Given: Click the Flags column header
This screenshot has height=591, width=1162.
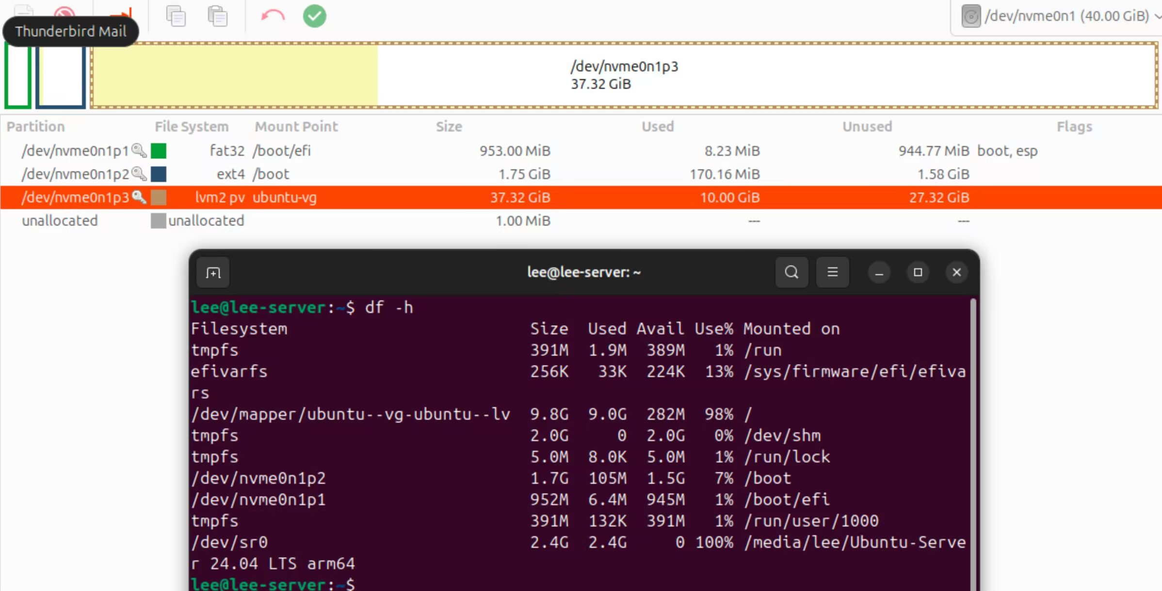Looking at the screenshot, I should [x=1074, y=127].
